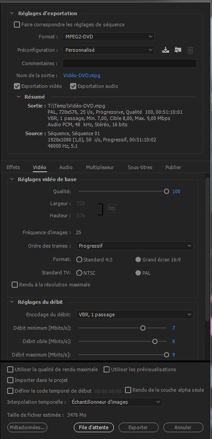212x439 pixels.
Task: Collapse the Réglages d'exportation section
Action: [12, 13]
